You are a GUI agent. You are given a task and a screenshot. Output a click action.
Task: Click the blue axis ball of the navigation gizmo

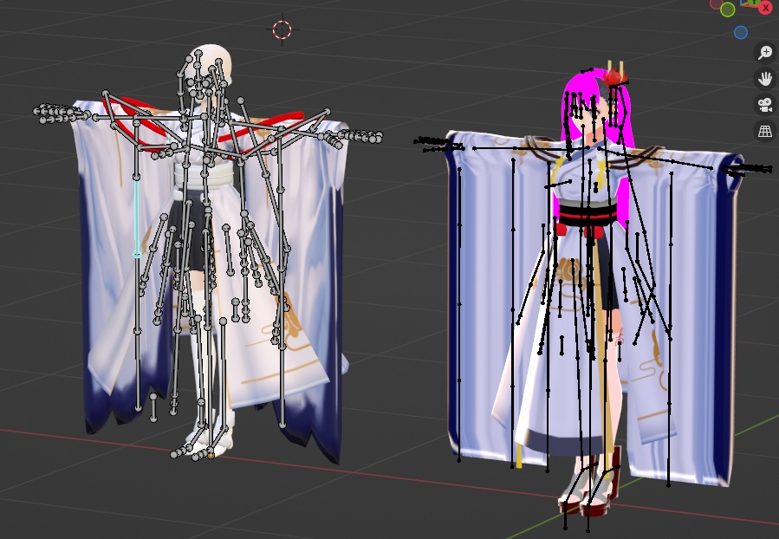741,32
